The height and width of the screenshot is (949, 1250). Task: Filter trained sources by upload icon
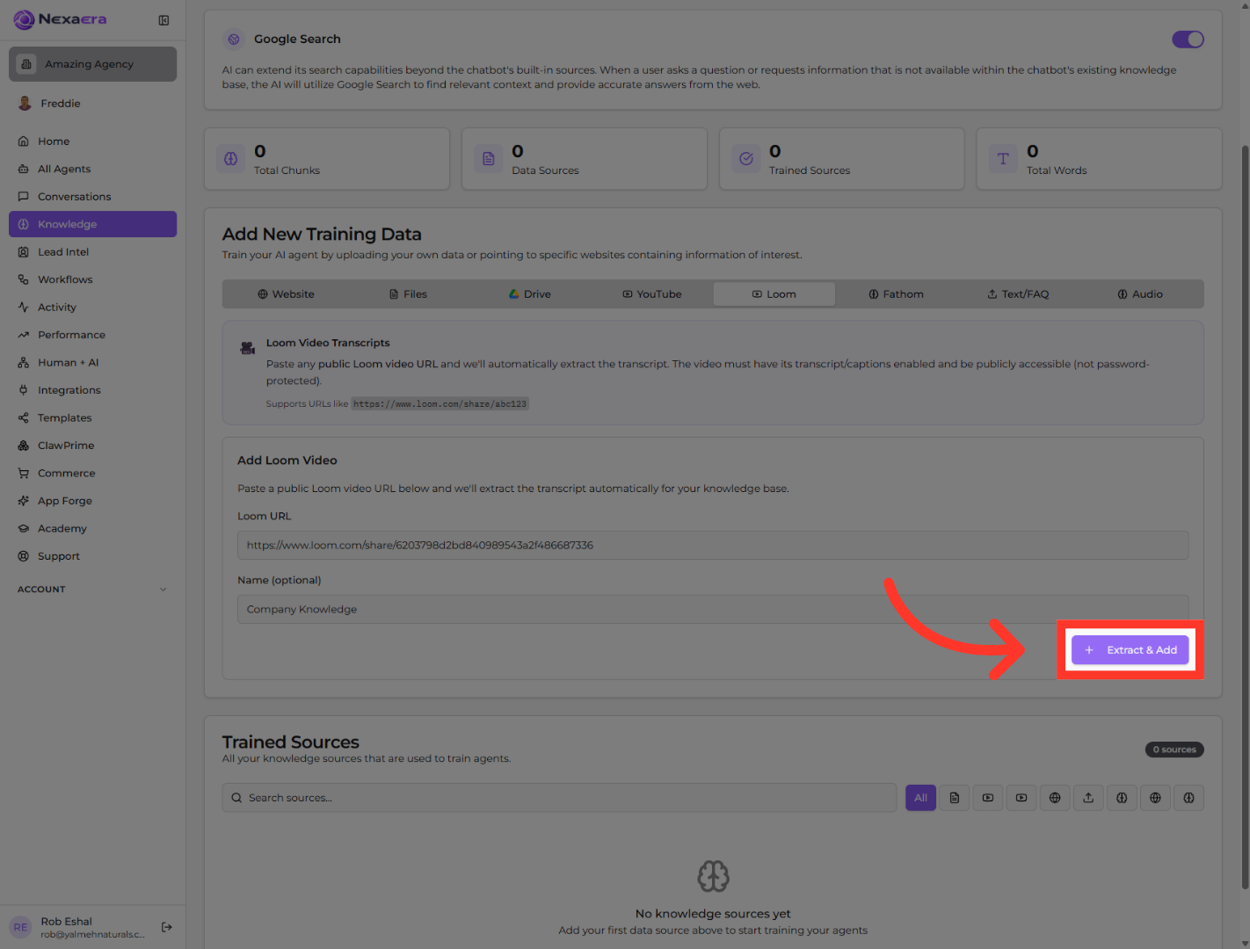pos(1088,798)
